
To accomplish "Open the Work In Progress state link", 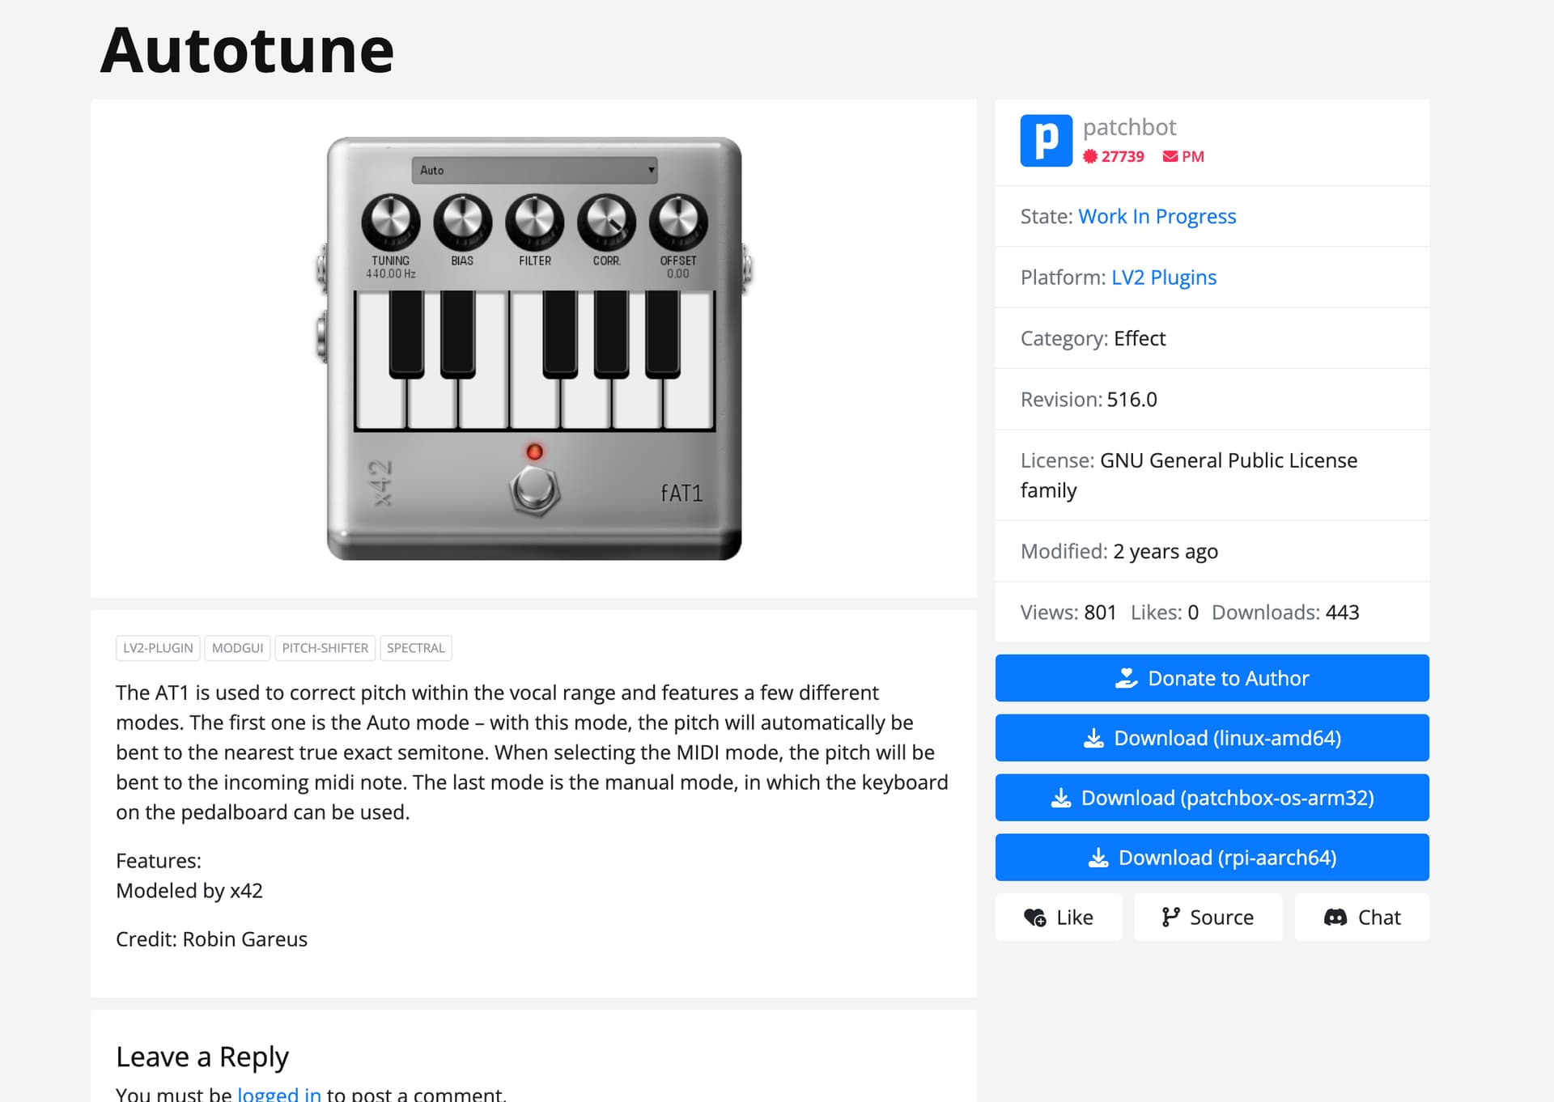I will 1157,216.
